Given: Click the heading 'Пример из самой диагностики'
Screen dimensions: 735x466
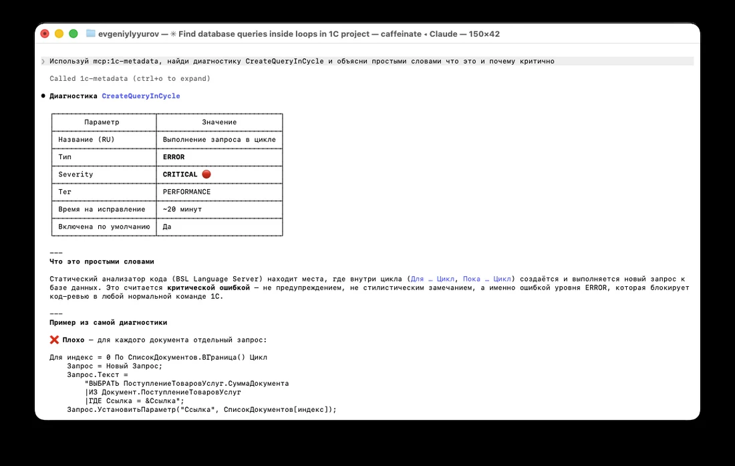Looking at the screenshot, I should pos(108,322).
